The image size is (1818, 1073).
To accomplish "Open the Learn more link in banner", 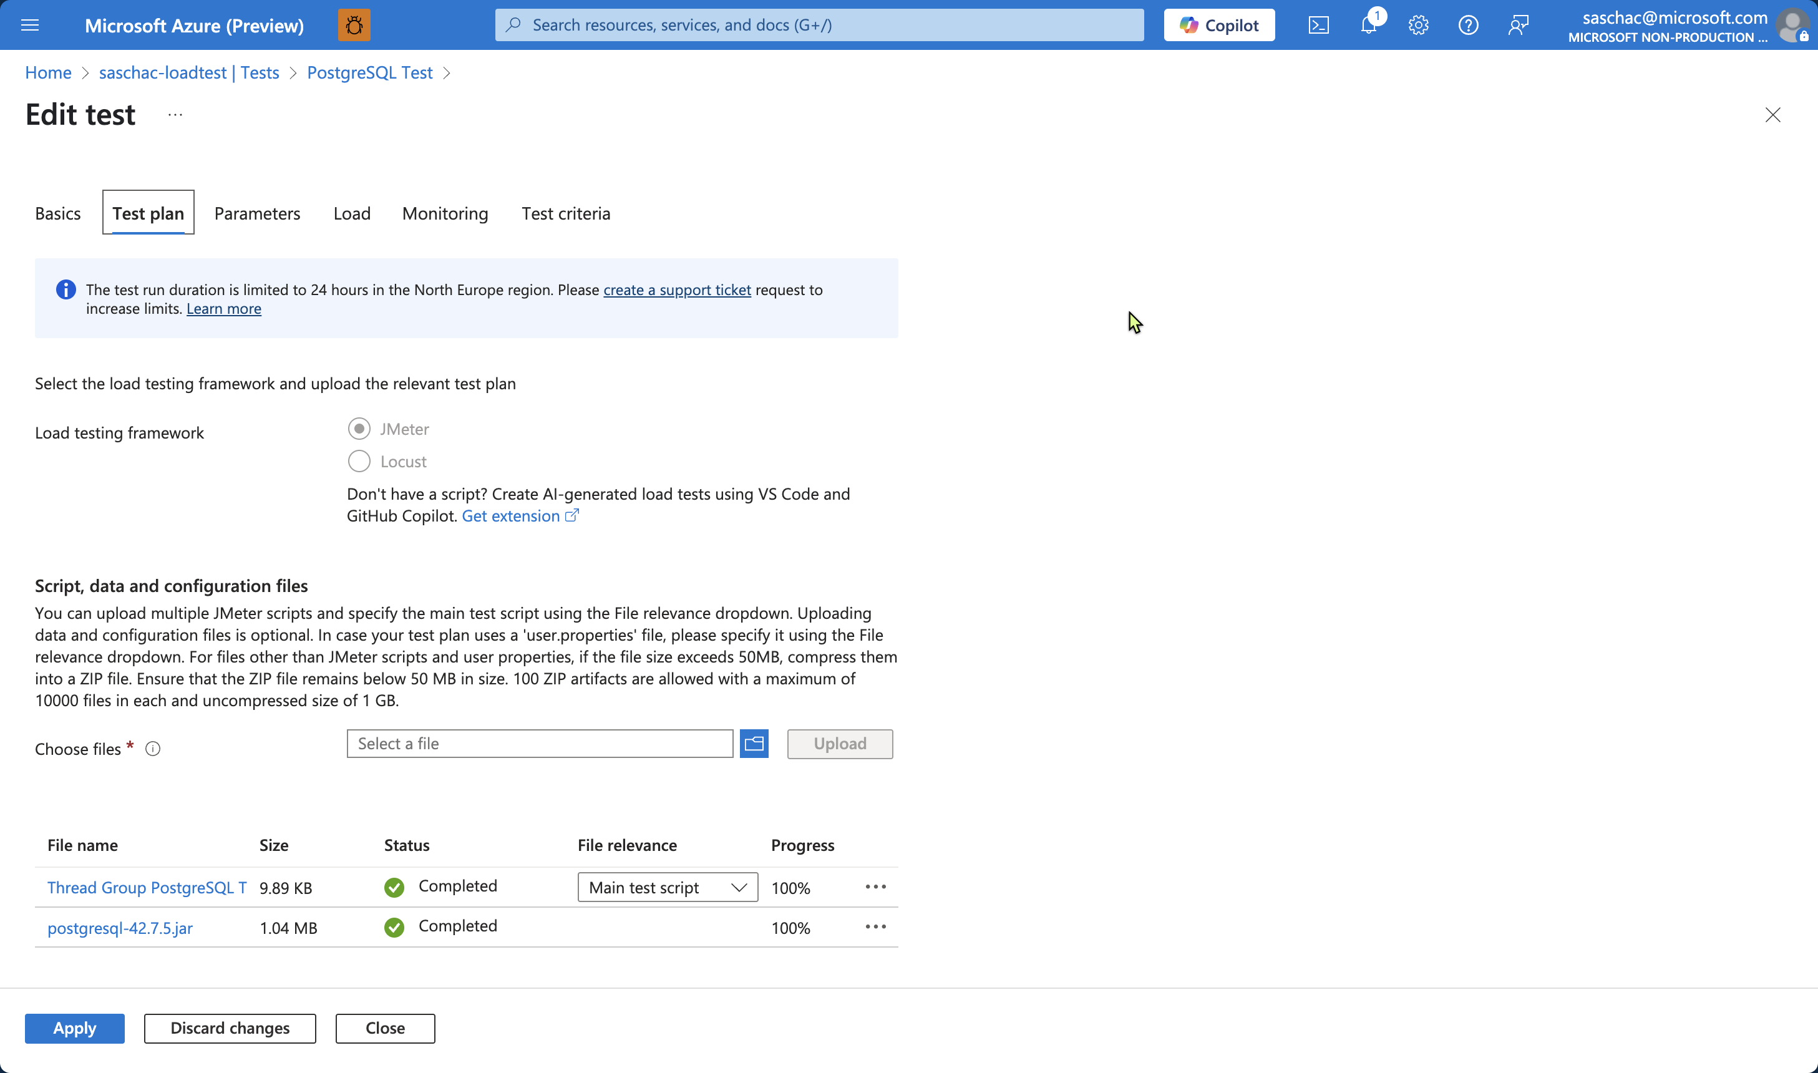I will (224, 309).
